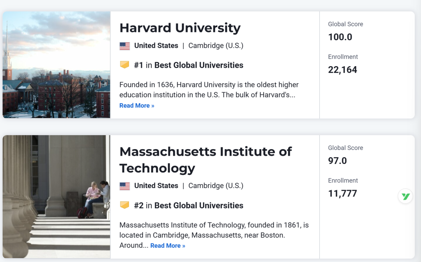Click Cambridge (U.S.) location in MIT card
Image resolution: width=421 pixels, height=262 pixels.
[216, 186]
